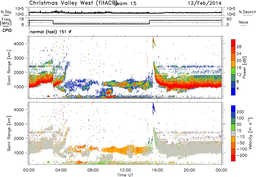This screenshot has height=177, width=256.
Task: Click the title 'Christmas Valley West (fitACF)'
Action: pos(73,3)
